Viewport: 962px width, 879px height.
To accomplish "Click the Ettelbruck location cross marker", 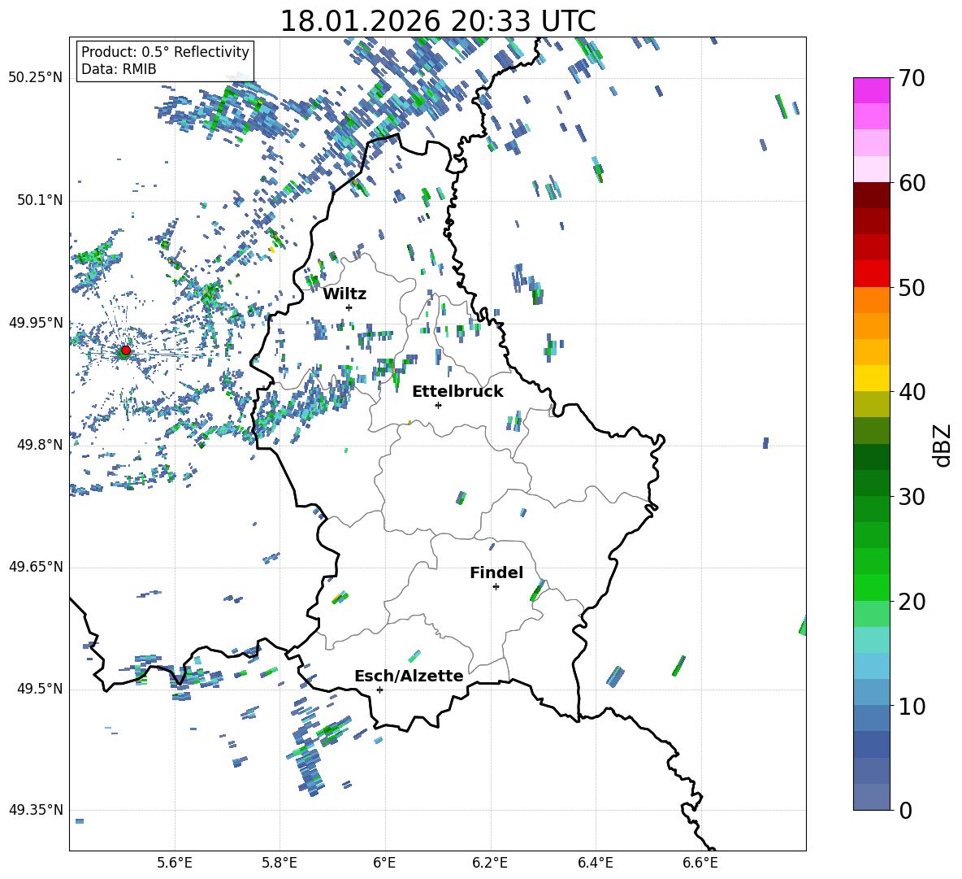I will (x=438, y=405).
